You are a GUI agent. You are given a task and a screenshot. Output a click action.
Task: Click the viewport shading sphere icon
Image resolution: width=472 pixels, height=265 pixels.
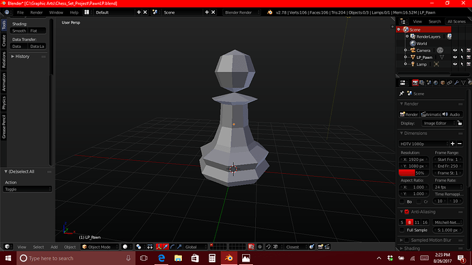pos(125,247)
